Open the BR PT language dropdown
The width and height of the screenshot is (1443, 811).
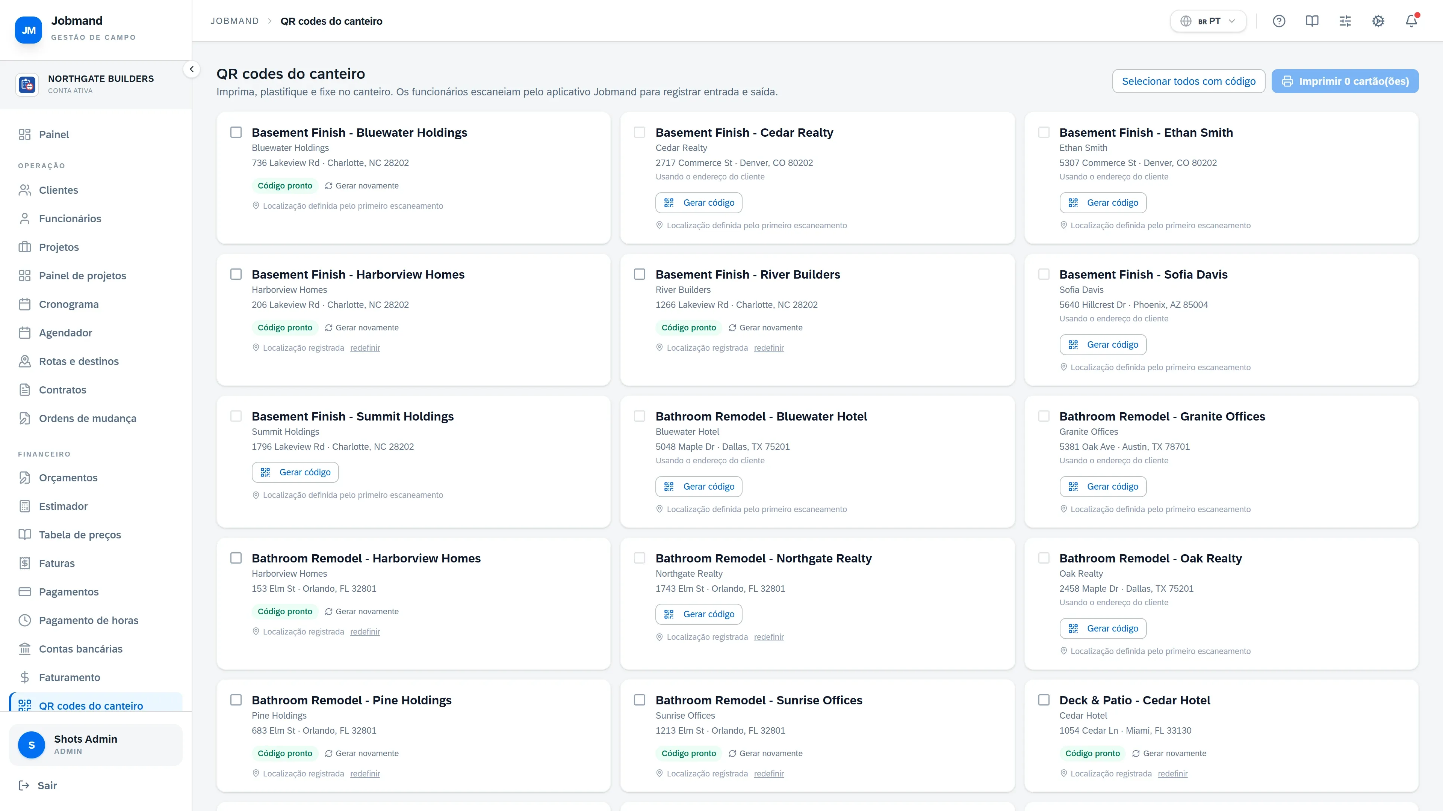click(x=1208, y=21)
